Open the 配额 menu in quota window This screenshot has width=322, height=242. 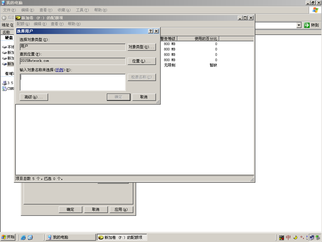pyautogui.click(x=23, y=24)
